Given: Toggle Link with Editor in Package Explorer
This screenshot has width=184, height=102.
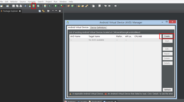Looking at the screenshot, I should 43,11.
